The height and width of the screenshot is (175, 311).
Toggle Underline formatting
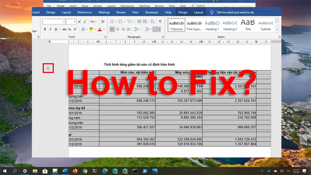pyautogui.click(x=56, y=29)
